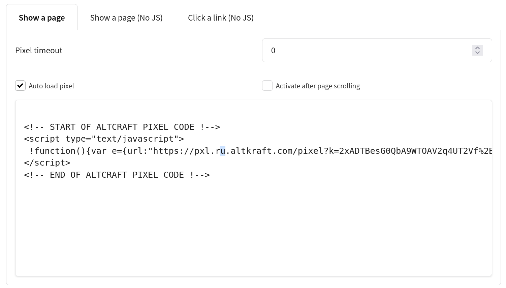Viewport: 506px width, 288px height.
Task: Click the END OF ALTCRAFT PIXEL CODE line
Action: (x=117, y=175)
